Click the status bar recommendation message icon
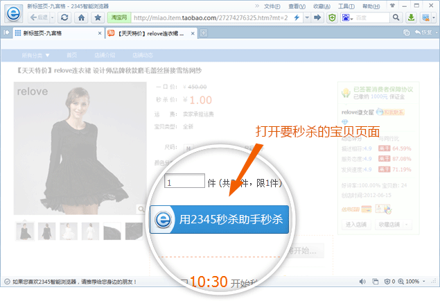 [7, 282]
